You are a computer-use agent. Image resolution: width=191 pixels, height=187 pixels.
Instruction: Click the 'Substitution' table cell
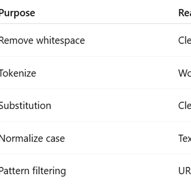(25, 106)
